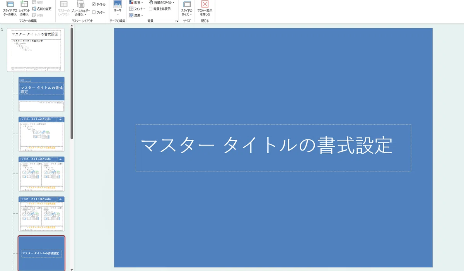Click Insert Slide Master (スライド マスターの挿入)
The width and height of the screenshot is (464, 271).
tap(10, 8)
